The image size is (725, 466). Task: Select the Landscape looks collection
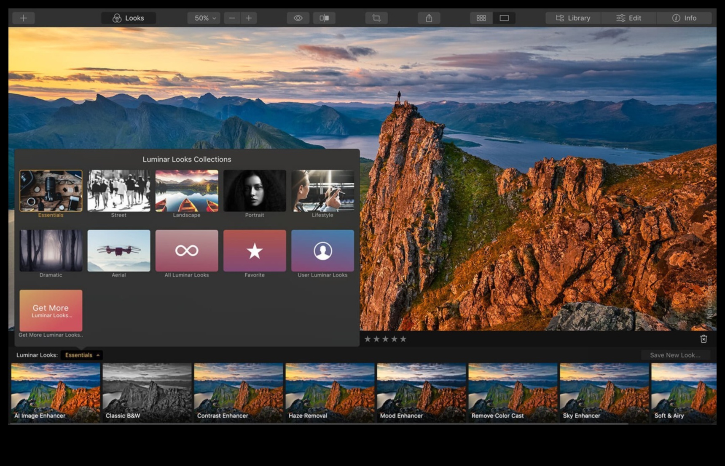coord(187,191)
